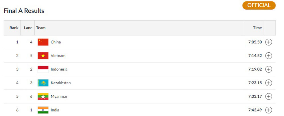Expand China's result details with plus icon
The height and width of the screenshot is (116, 284).
click(269, 42)
